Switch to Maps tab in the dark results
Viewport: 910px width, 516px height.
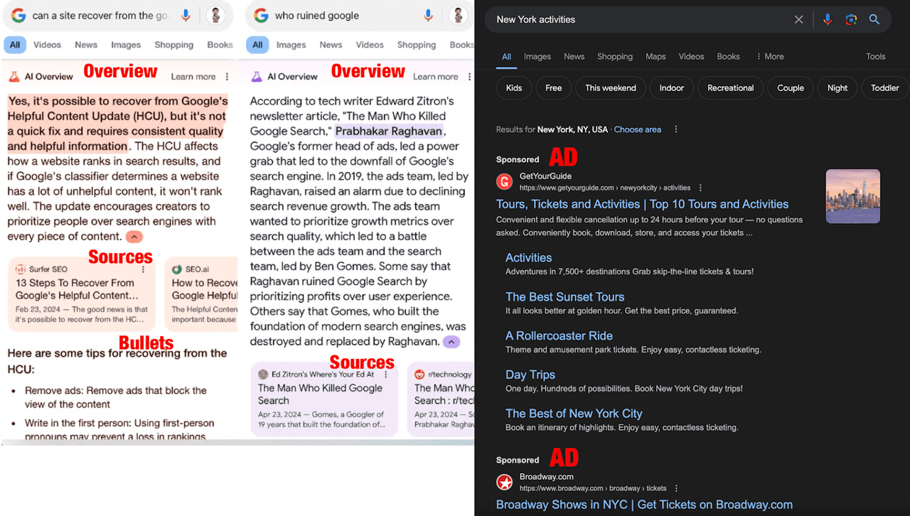655,56
